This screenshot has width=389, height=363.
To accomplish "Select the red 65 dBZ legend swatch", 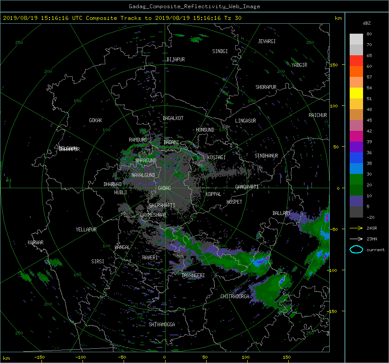I will pyautogui.click(x=356, y=60).
